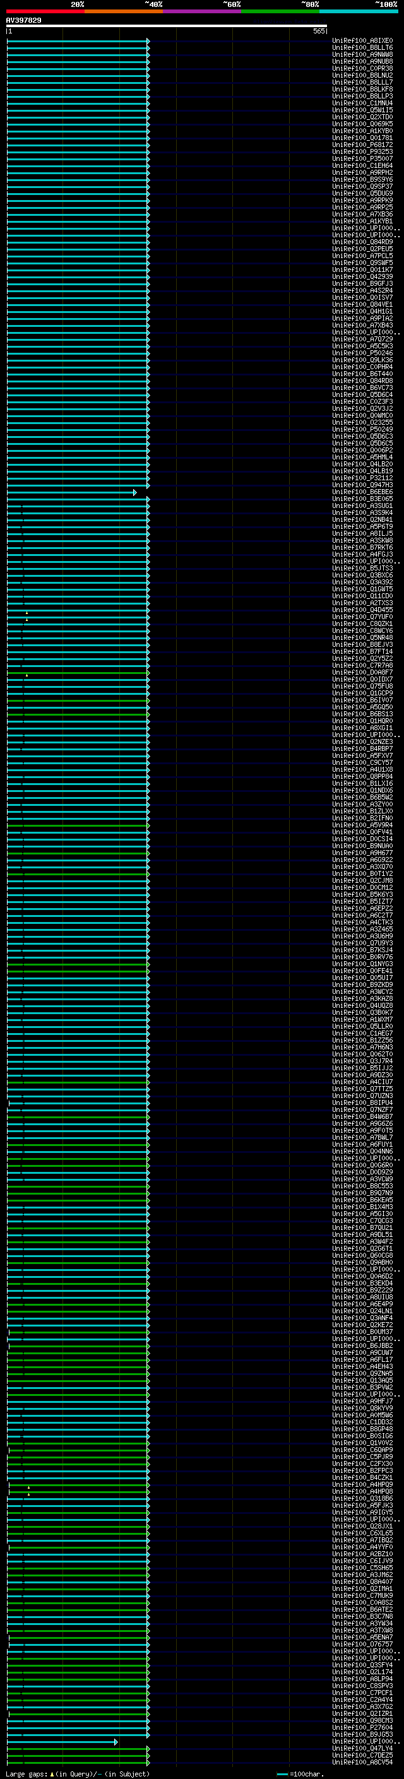Select hit label UniRef100_Q7YUF0
Viewport: 404px width, 1779px height.
362,617
